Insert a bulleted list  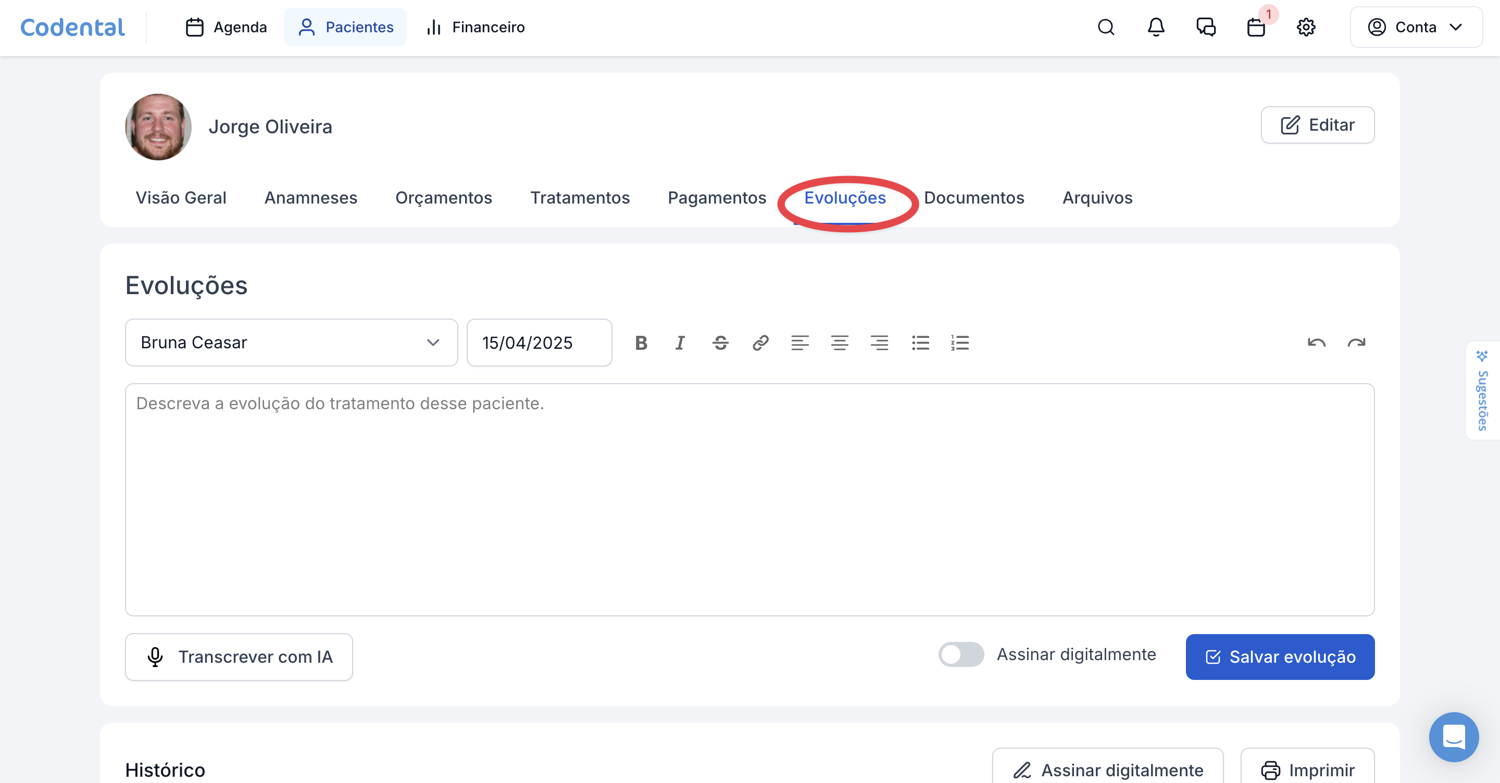(920, 343)
